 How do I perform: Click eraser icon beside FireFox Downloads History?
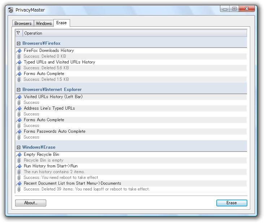point(19,51)
